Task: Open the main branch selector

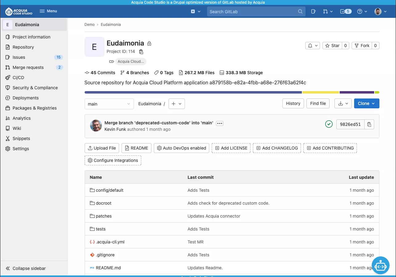Action: coord(109,104)
